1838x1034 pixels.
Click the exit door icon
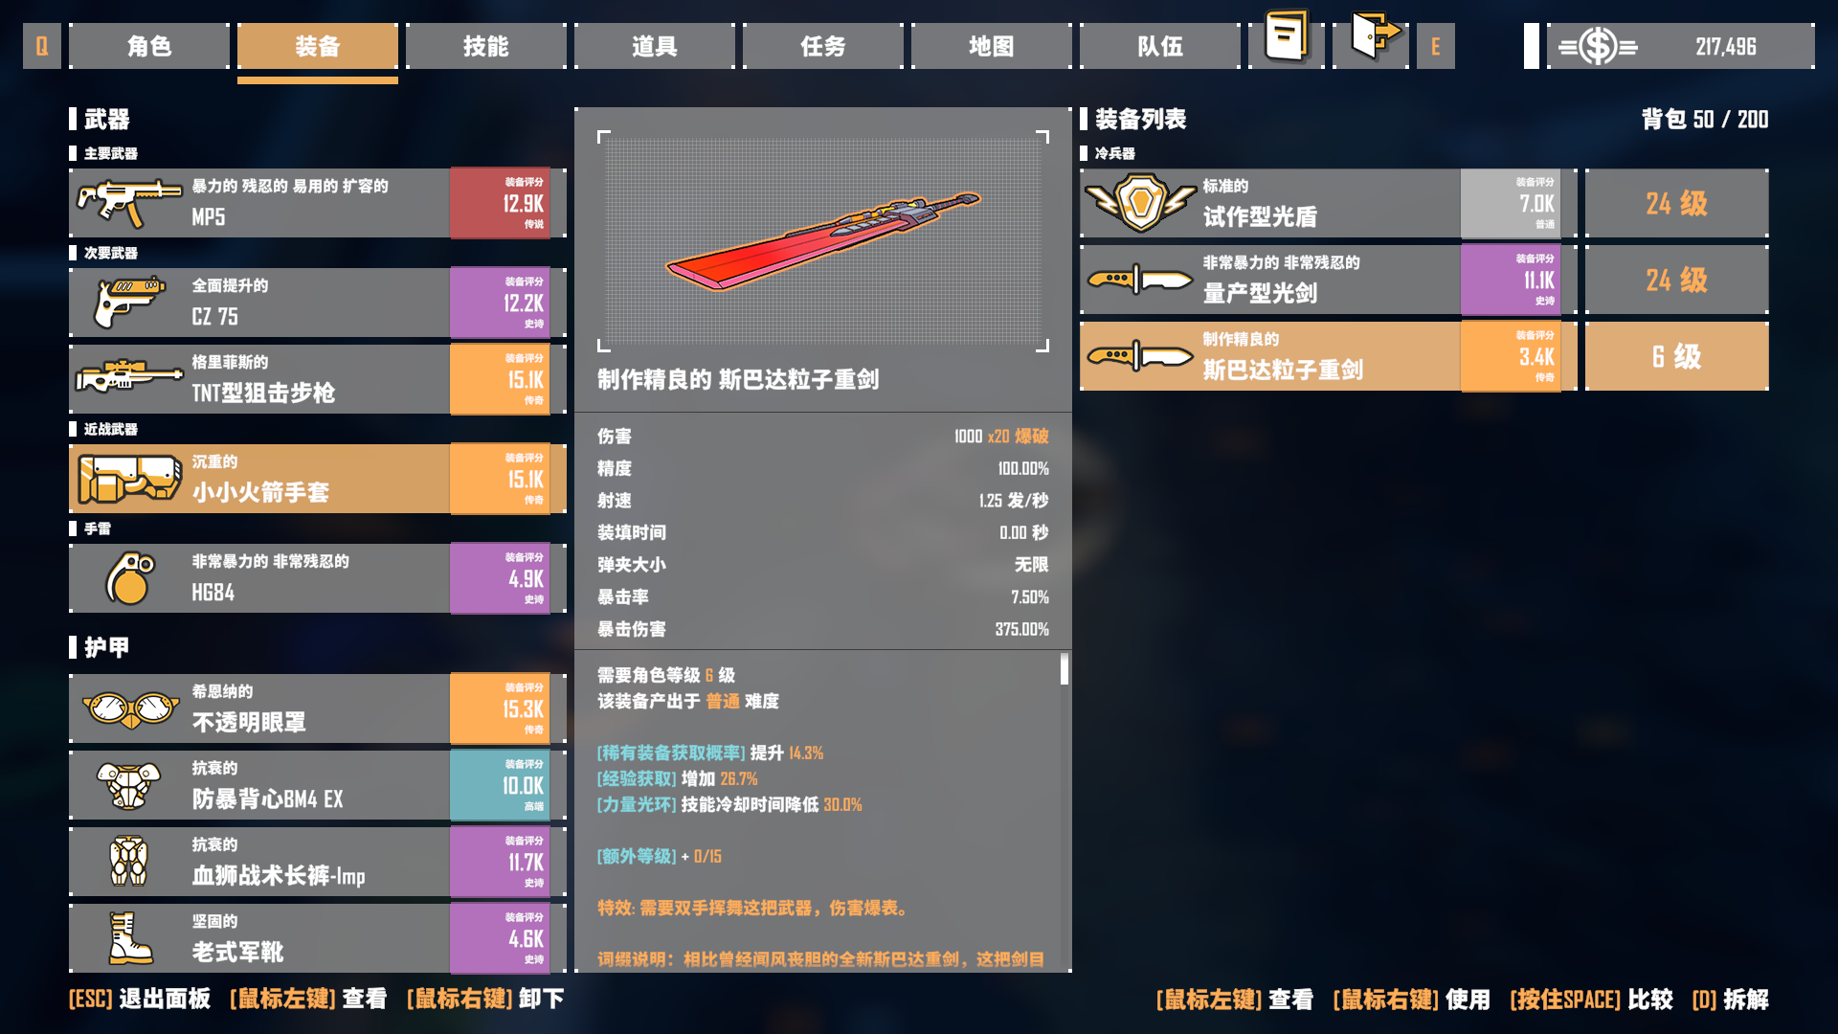1374,36
